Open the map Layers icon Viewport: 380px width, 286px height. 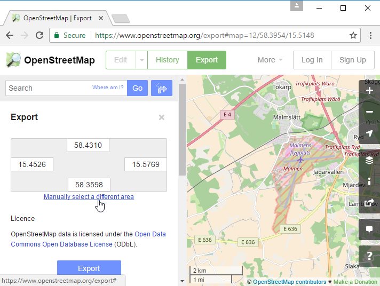click(x=369, y=160)
